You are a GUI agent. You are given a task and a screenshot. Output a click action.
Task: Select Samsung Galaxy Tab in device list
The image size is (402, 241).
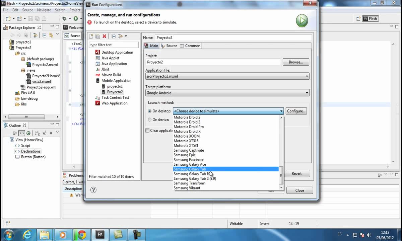[226, 169]
